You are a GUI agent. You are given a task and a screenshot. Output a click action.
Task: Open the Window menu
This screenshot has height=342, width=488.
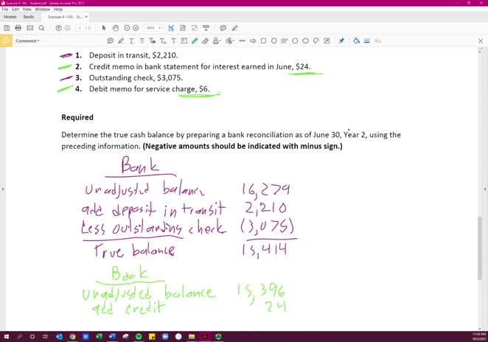(43, 10)
